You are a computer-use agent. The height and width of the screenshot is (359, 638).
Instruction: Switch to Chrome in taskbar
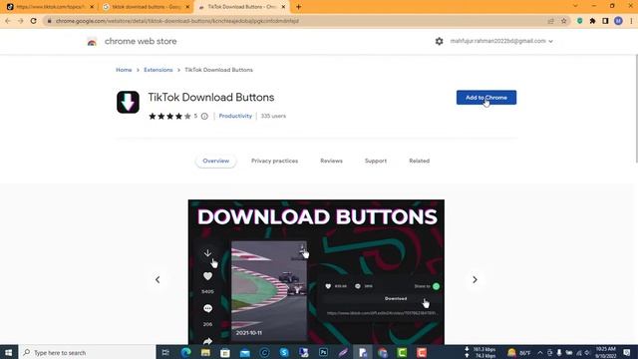click(x=383, y=352)
